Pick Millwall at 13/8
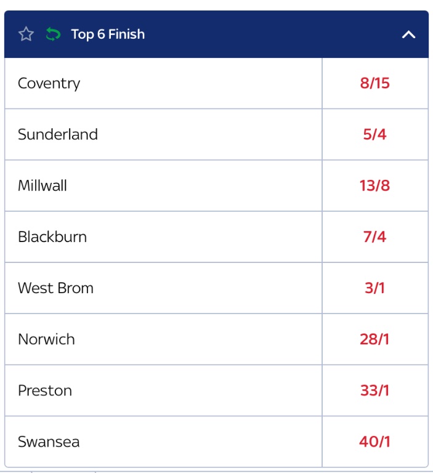433x473 pixels. click(x=374, y=185)
